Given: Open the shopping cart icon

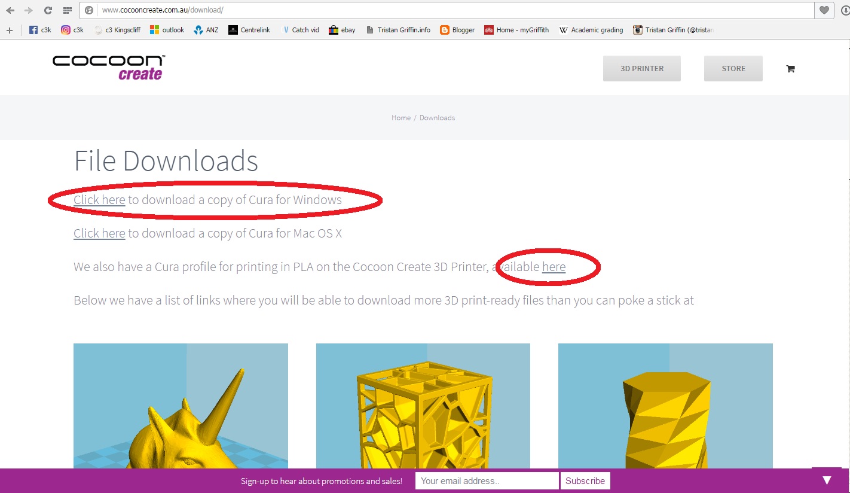Looking at the screenshot, I should (x=790, y=69).
